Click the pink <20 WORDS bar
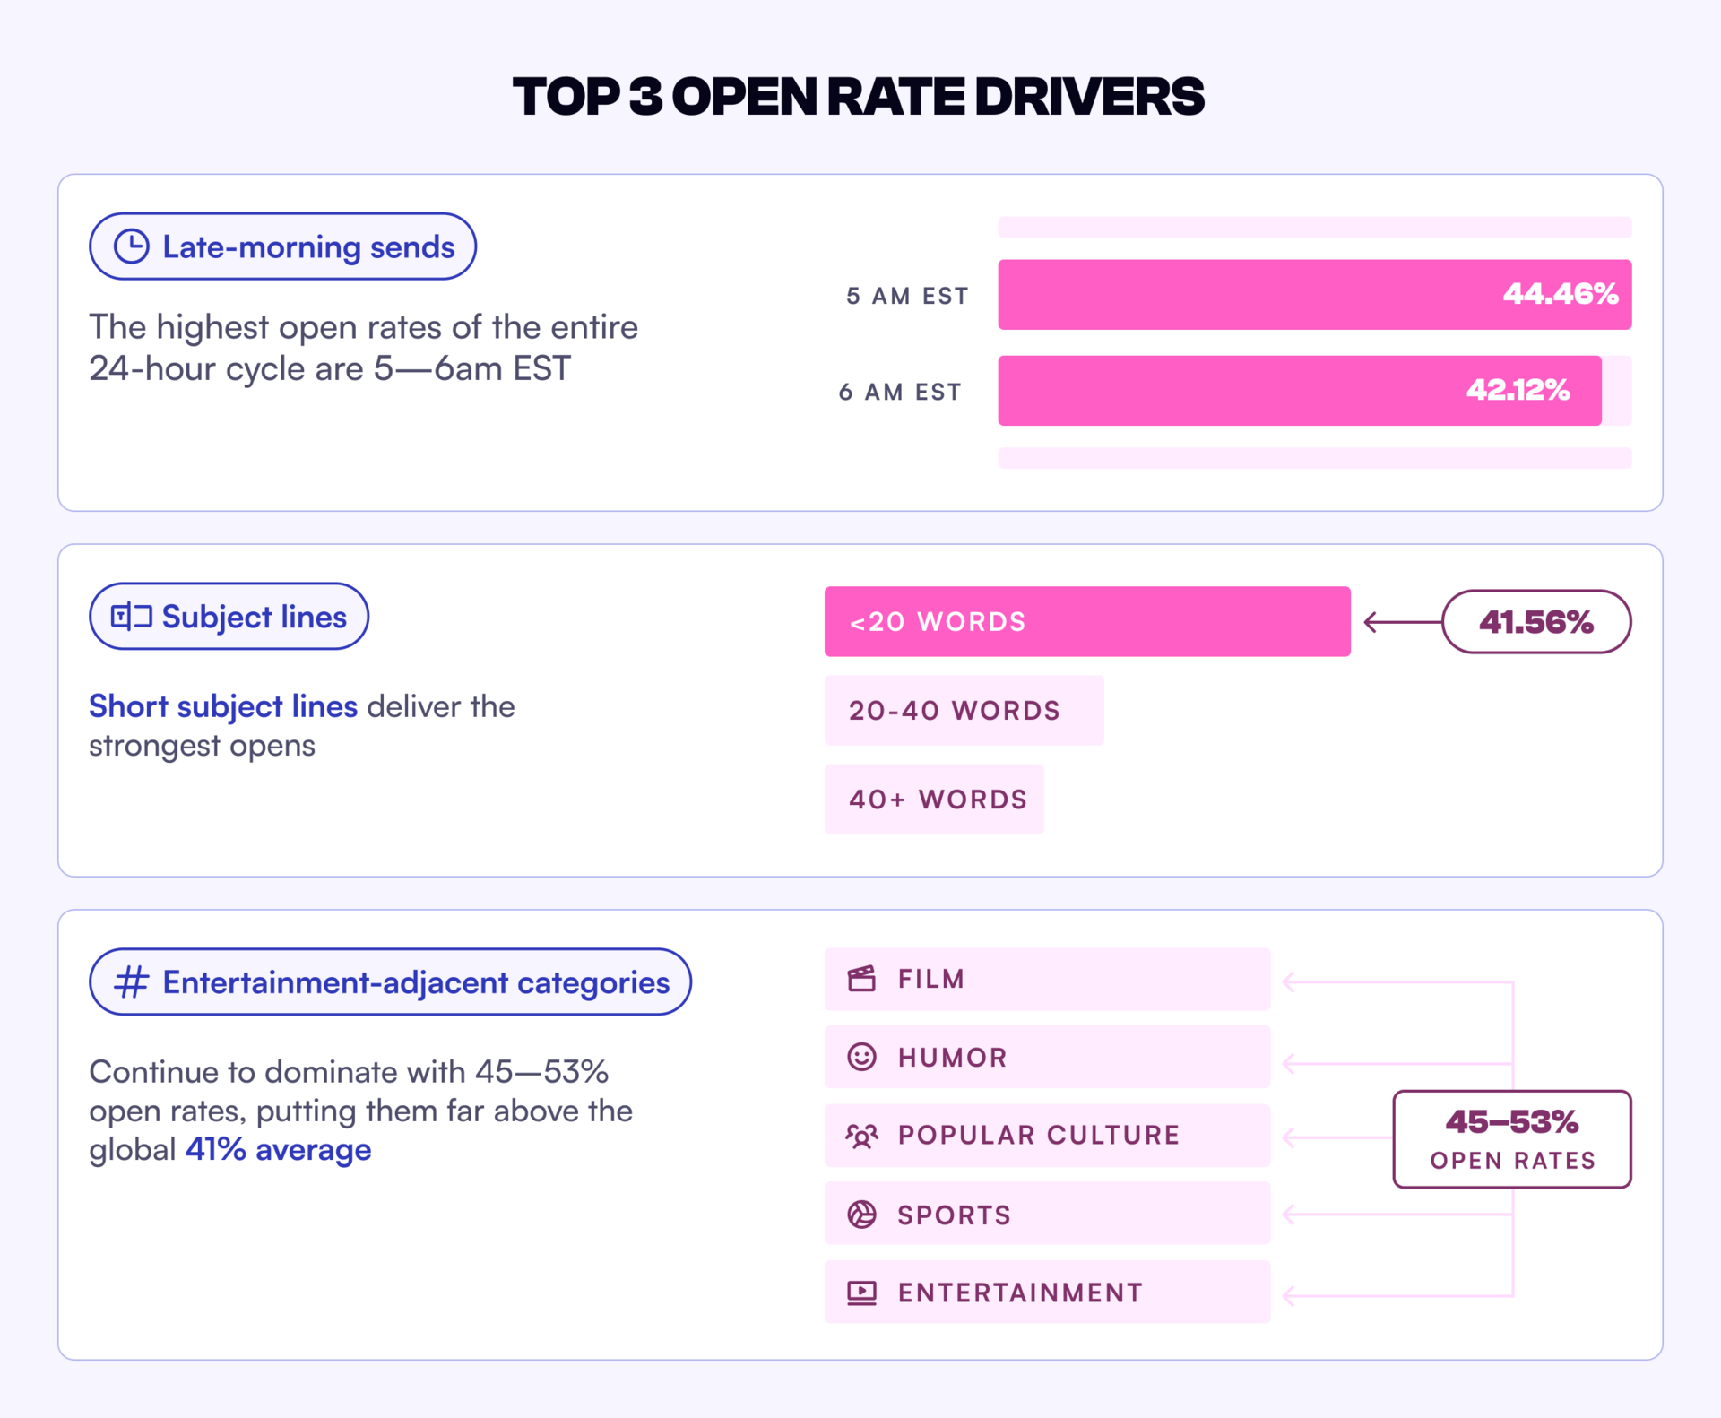The height and width of the screenshot is (1418, 1721). point(1086,621)
